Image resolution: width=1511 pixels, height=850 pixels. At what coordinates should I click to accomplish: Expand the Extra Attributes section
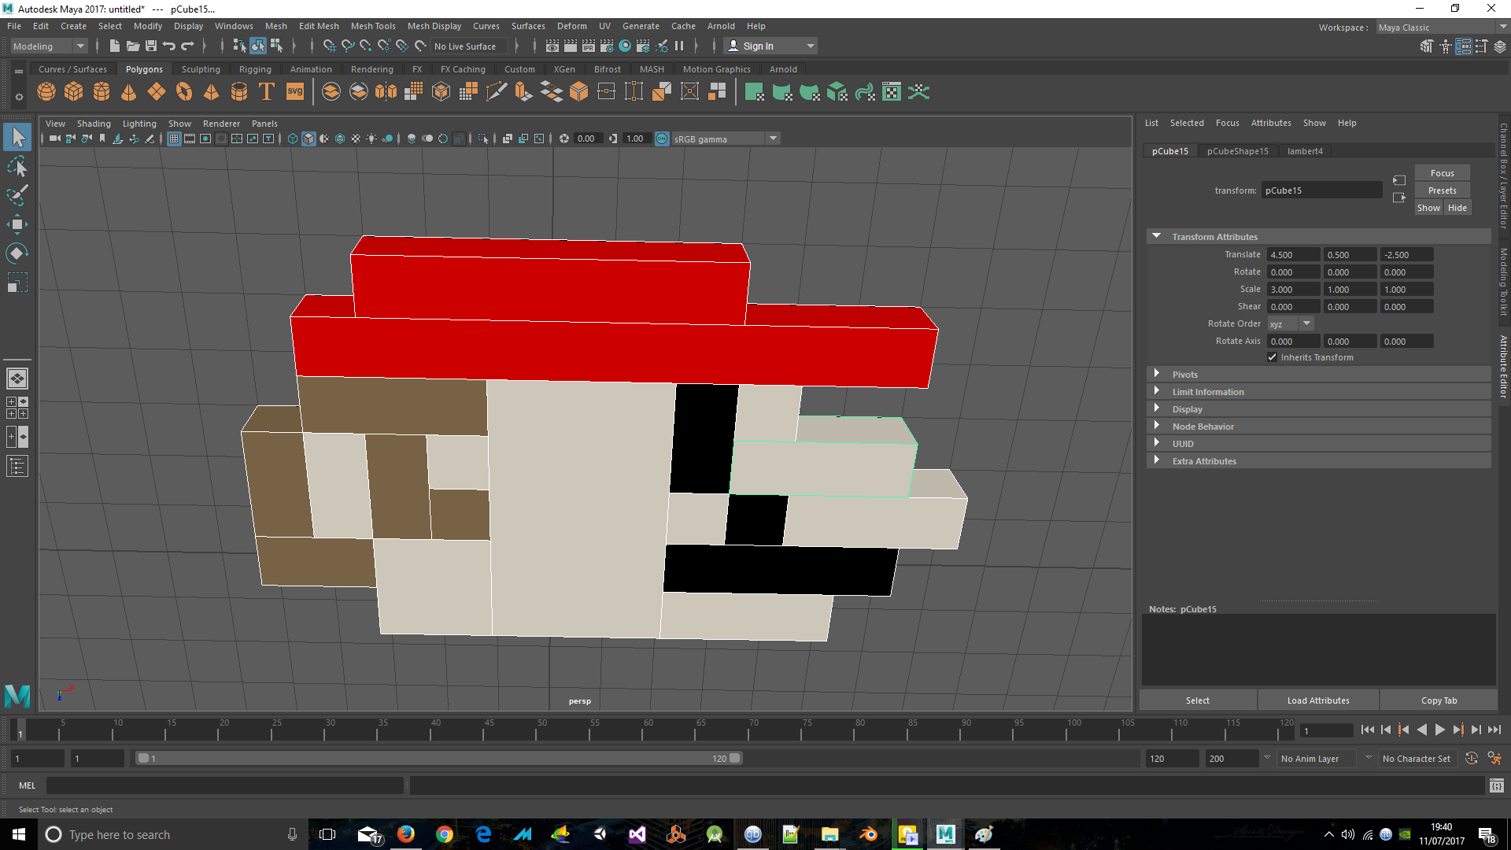[1156, 460]
